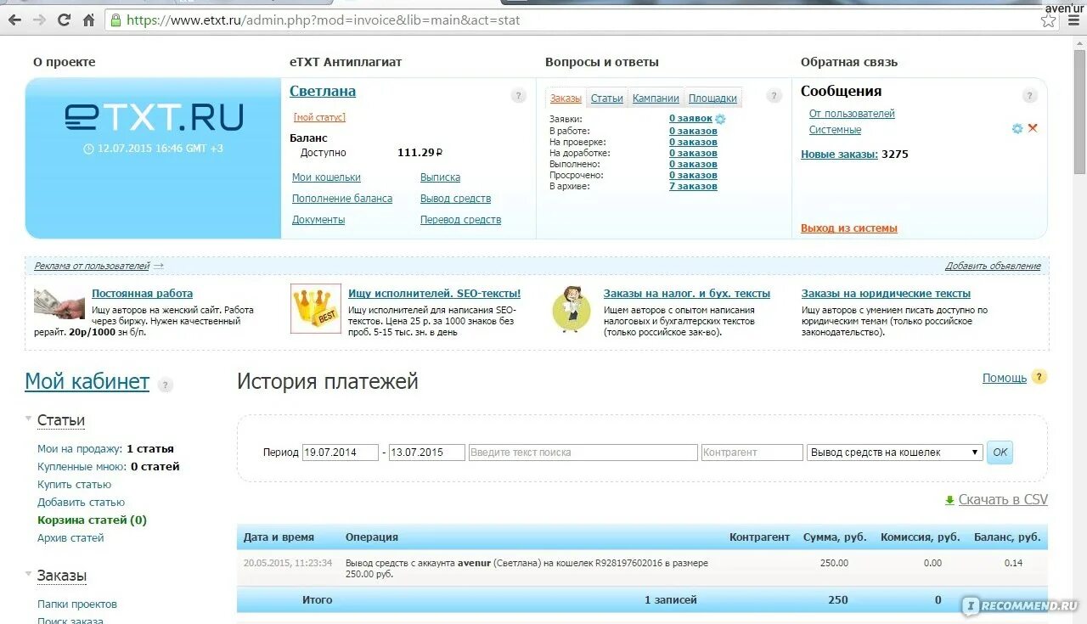The image size is (1087, 624).
Task: Click the Контрагент input field
Action: 752,453
